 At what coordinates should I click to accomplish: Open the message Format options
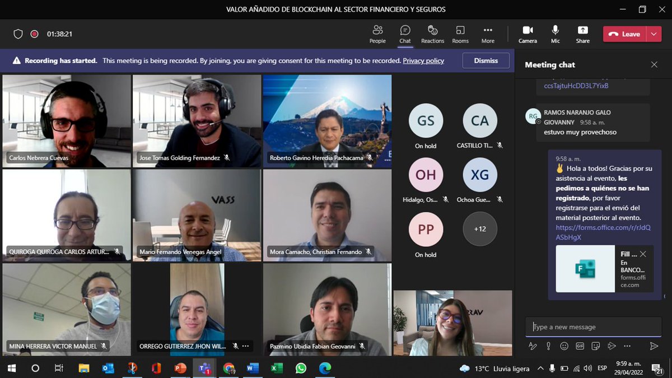pos(533,346)
